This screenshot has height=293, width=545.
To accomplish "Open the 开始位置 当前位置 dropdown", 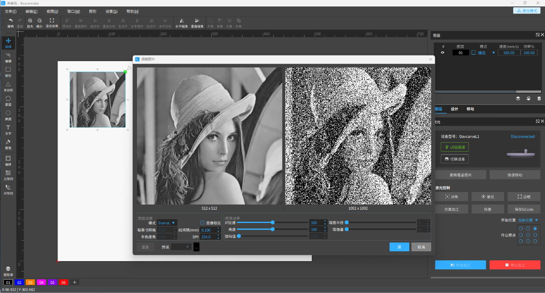I will pyautogui.click(x=528, y=220).
